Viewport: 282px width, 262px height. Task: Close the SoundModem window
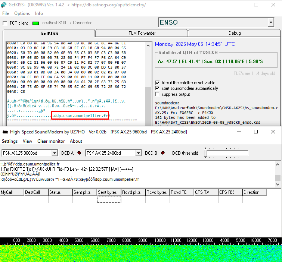click(273, 132)
